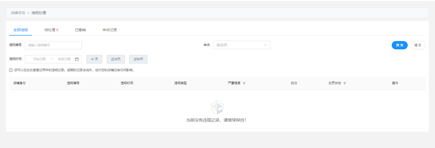The height and width of the screenshot is (148, 435).
Task: Click 违规时间 column header in table
Action: click(x=127, y=83)
